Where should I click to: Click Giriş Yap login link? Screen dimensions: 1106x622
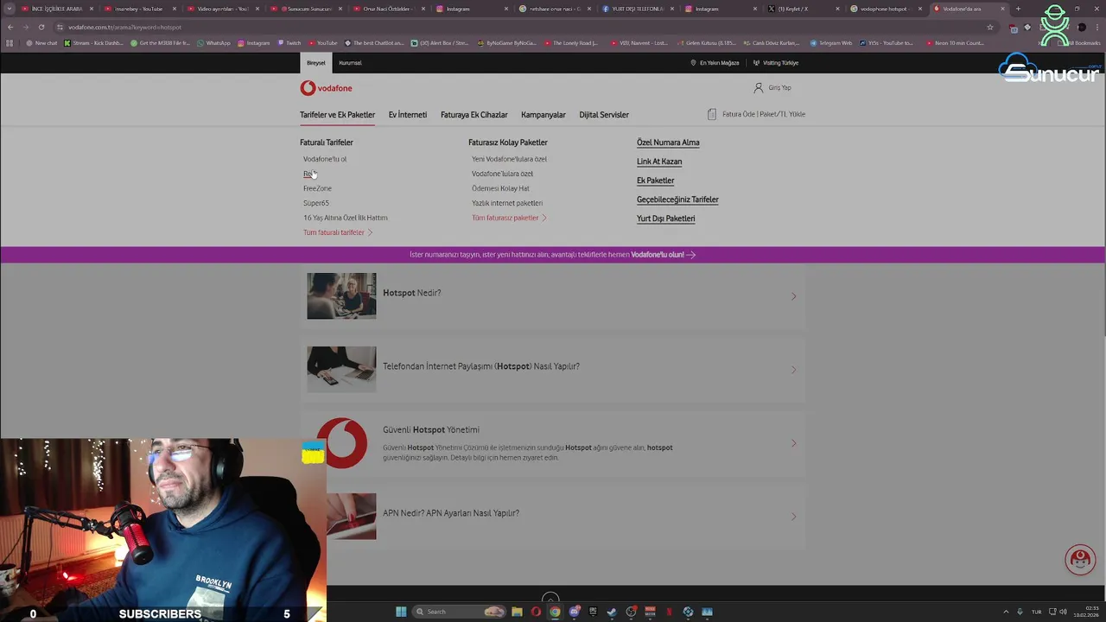[779, 88]
